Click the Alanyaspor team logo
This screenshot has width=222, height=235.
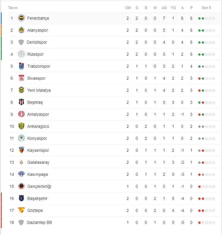tap(21, 30)
